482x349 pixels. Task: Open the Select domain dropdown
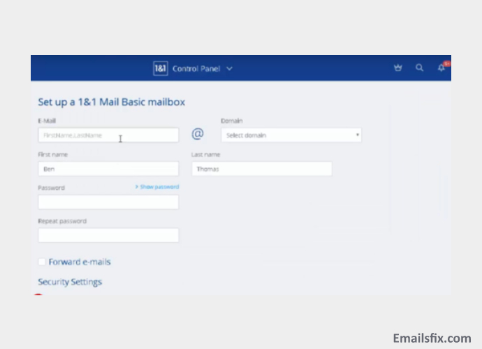pyautogui.click(x=291, y=135)
